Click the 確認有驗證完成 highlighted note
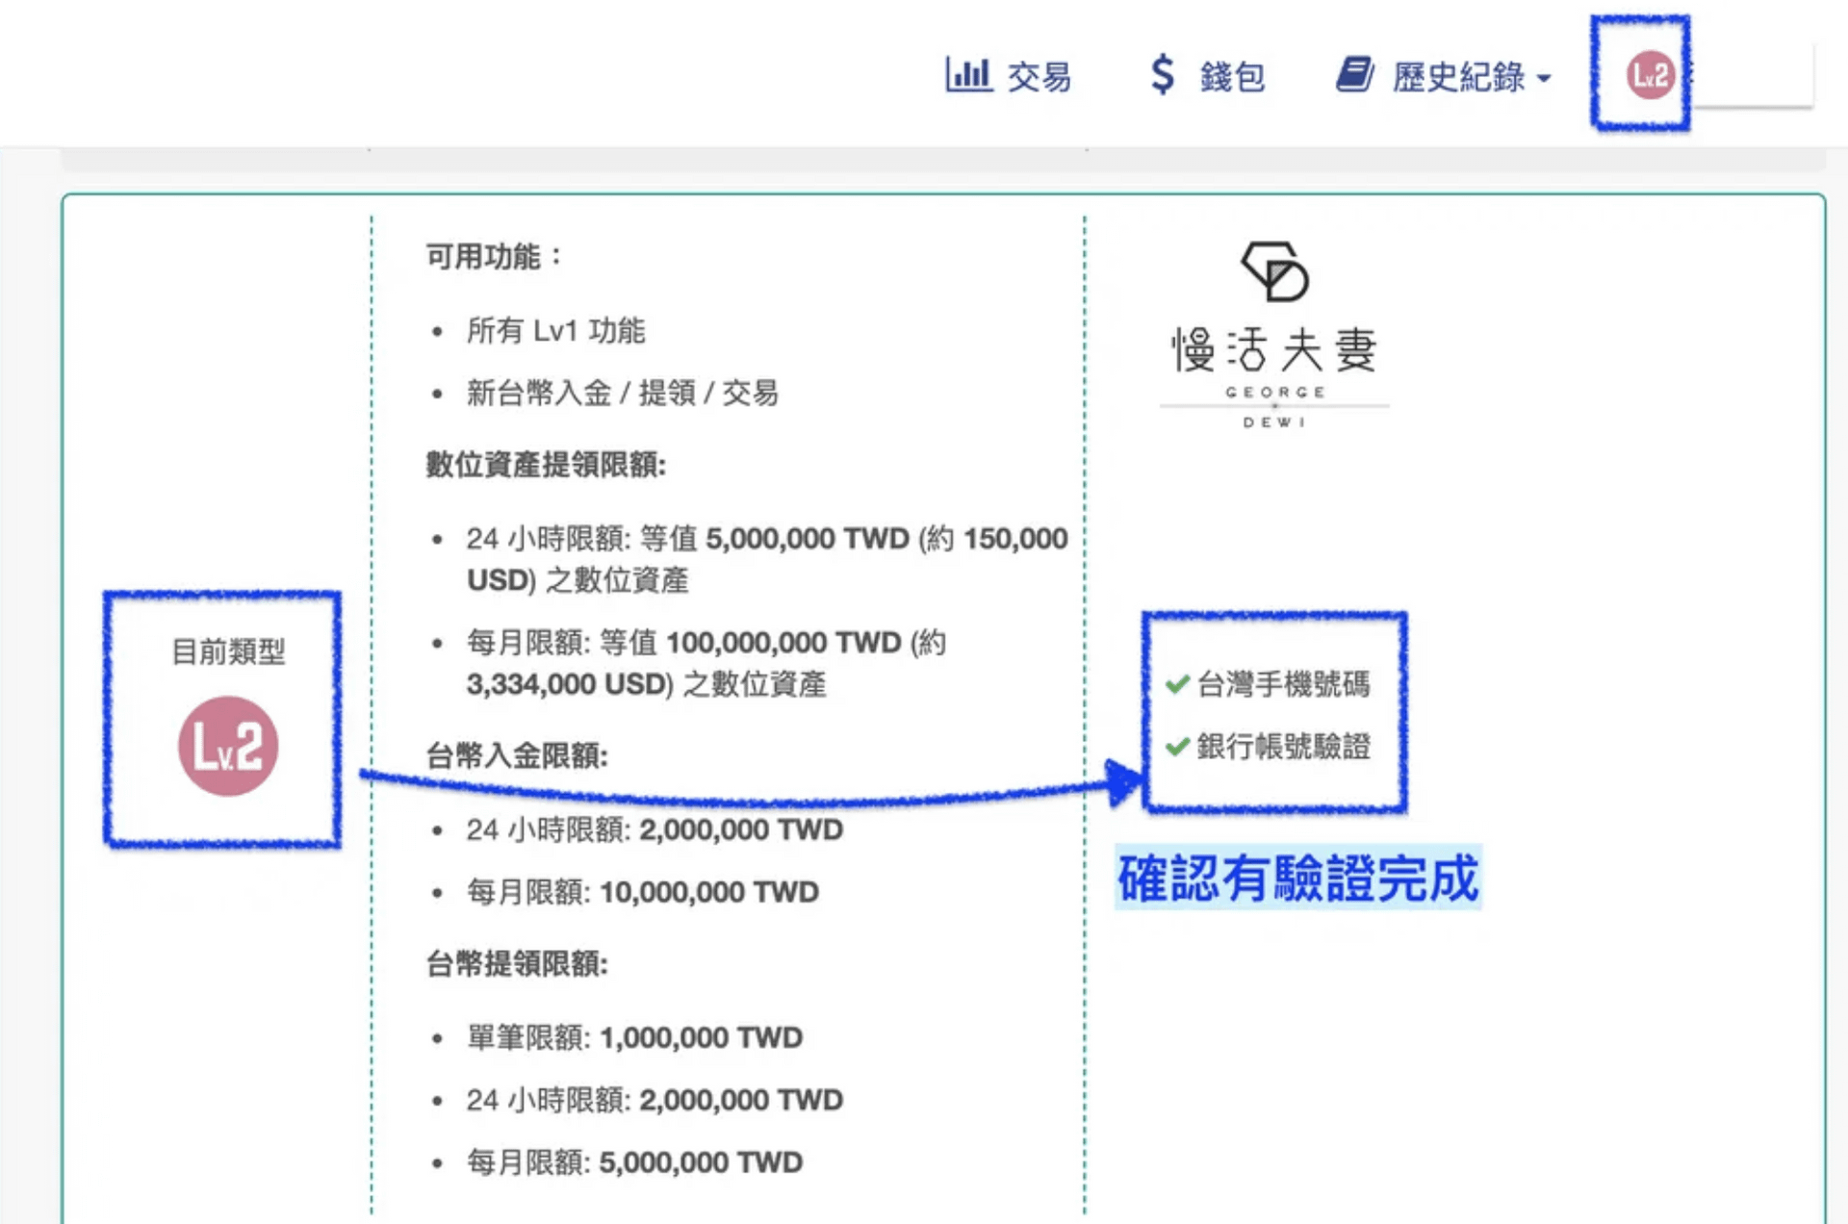 click(1297, 878)
